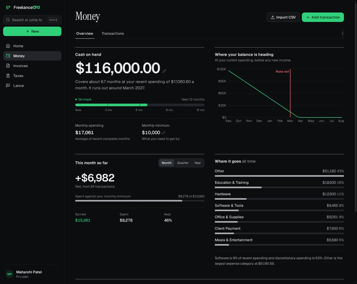Click the Office & Supplies category row
The image size is (357, 284).
coord(279,219)
